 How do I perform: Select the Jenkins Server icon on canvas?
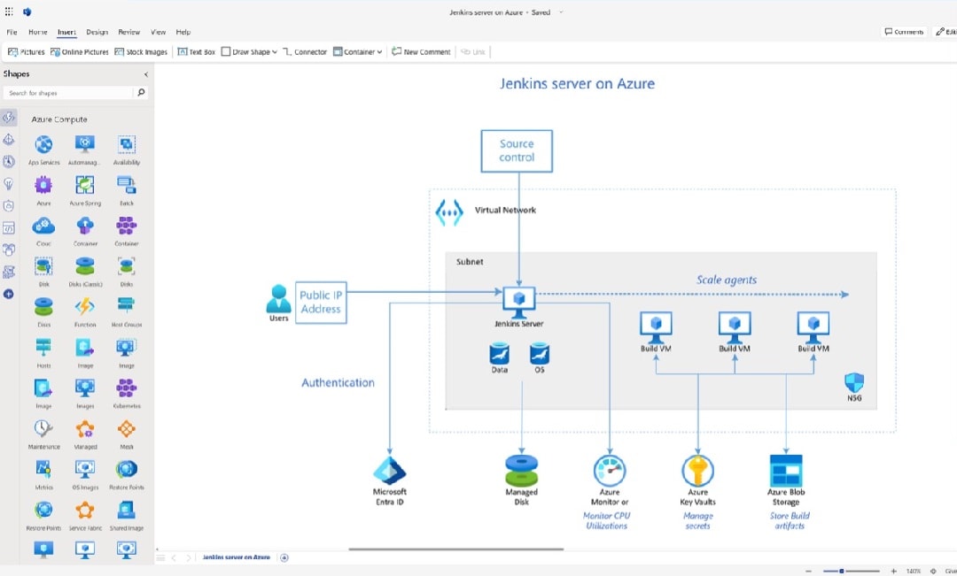[518, 303]
